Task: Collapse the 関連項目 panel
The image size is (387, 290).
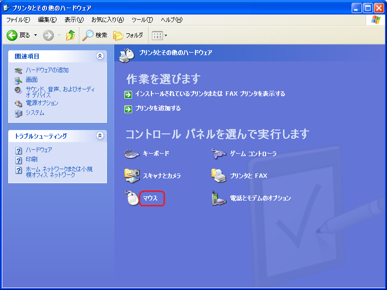Action: point(100,56)
